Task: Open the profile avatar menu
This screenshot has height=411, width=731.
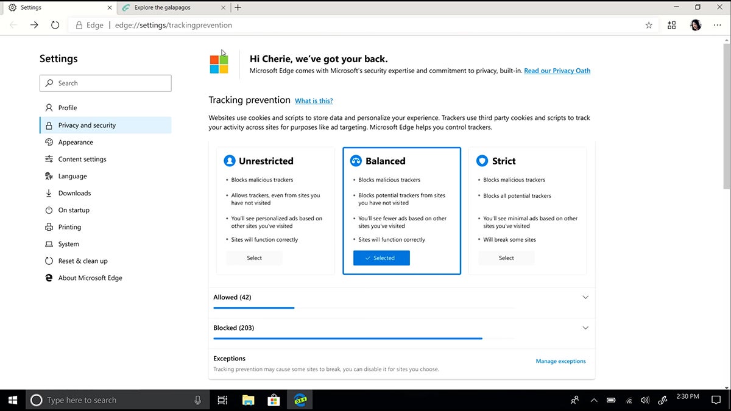Action: pos(695,25)
